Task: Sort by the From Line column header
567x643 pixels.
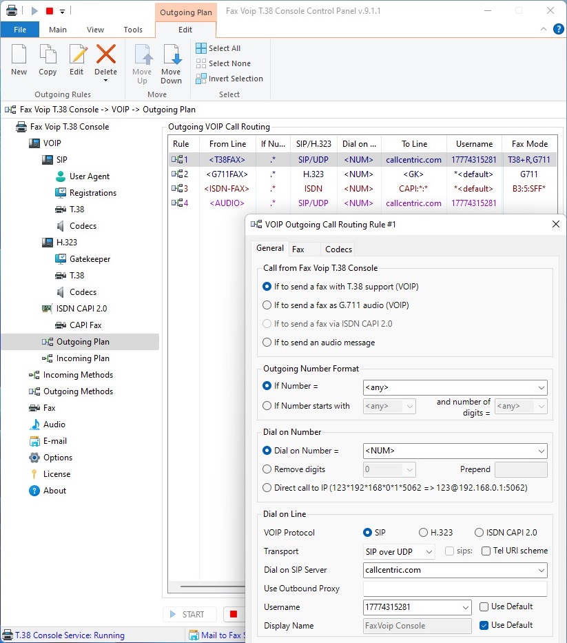Action: pyautogui.click(x=227, y=144)
